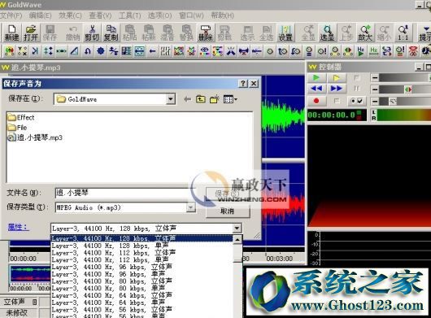Click the balance slider in controller
Image resolution: width=431 pixels, height=318 pixels.
click(x=405, y=89)
